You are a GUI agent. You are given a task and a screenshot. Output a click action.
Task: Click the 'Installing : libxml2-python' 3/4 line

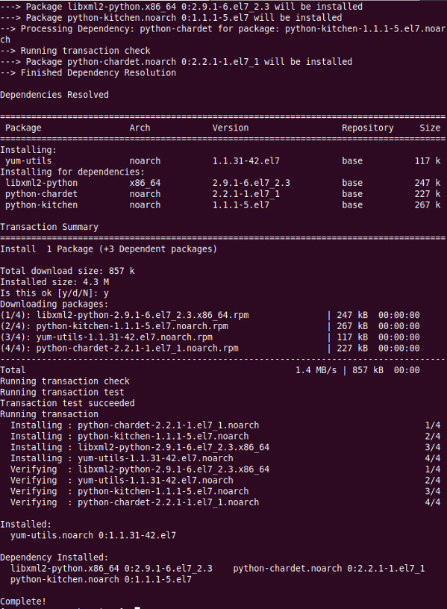pyautogui.click(x=225, y=448)
